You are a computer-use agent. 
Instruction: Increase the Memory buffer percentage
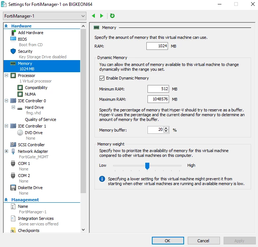(167, 128)
